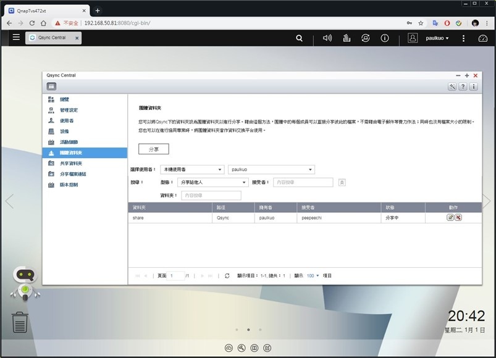This screenshot has height=358, width=496.
Task: Open the volume control speaker icon
Action: (327, 38)
